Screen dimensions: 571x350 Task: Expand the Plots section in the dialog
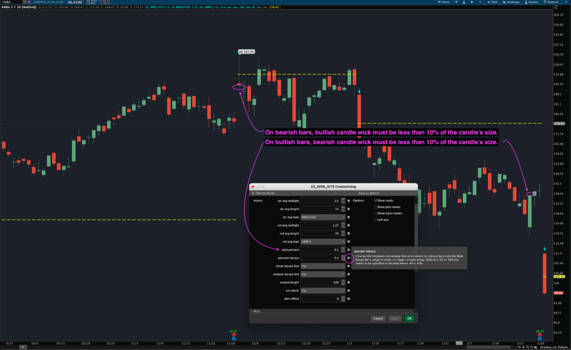pyautogui.click(x=255, y=311)
